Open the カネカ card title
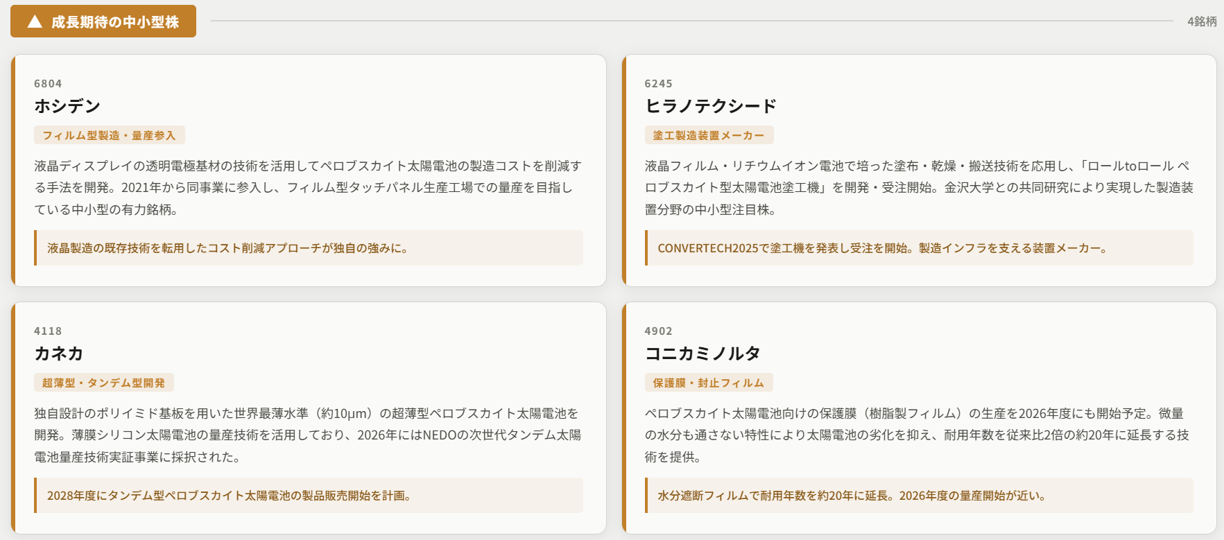The height and width of the screenshot is (540, 1224). [x=59, y=354]
